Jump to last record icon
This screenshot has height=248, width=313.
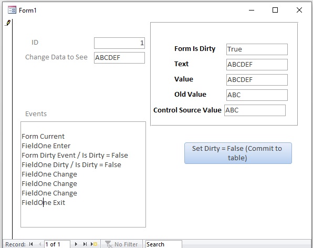[85, 244]
